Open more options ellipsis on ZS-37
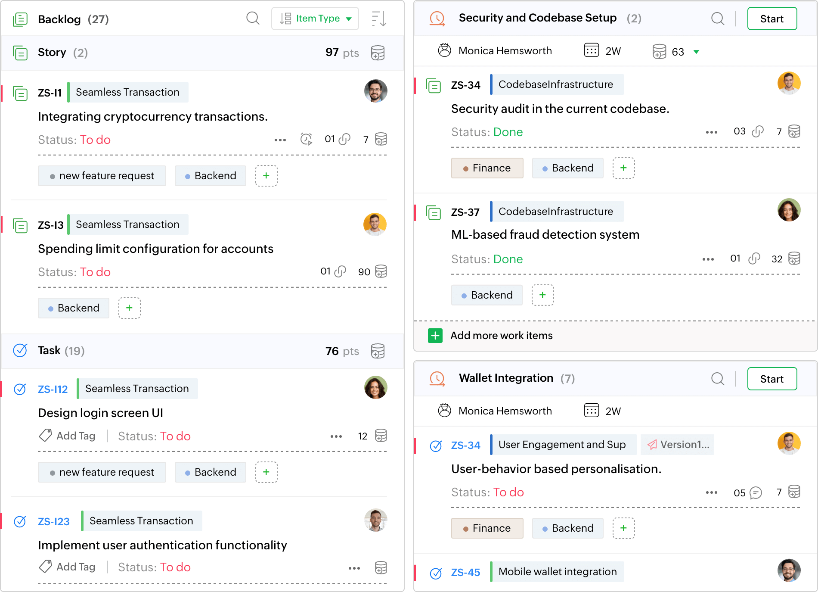 point(708,259)
